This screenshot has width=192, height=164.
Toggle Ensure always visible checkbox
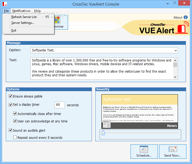[x=10, y=96]
